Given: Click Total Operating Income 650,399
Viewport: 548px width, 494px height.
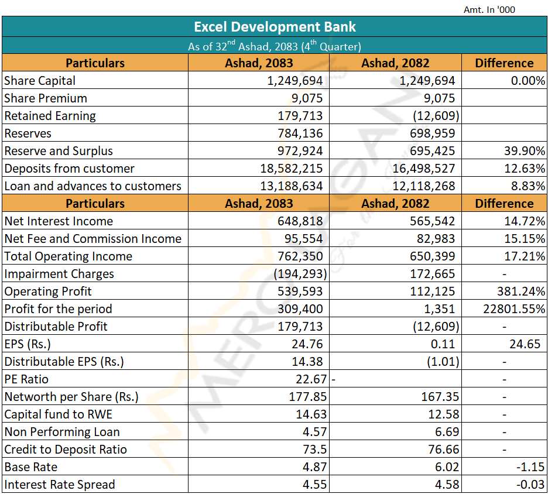Looking at the screenshot, I should [x=432, y=256].
